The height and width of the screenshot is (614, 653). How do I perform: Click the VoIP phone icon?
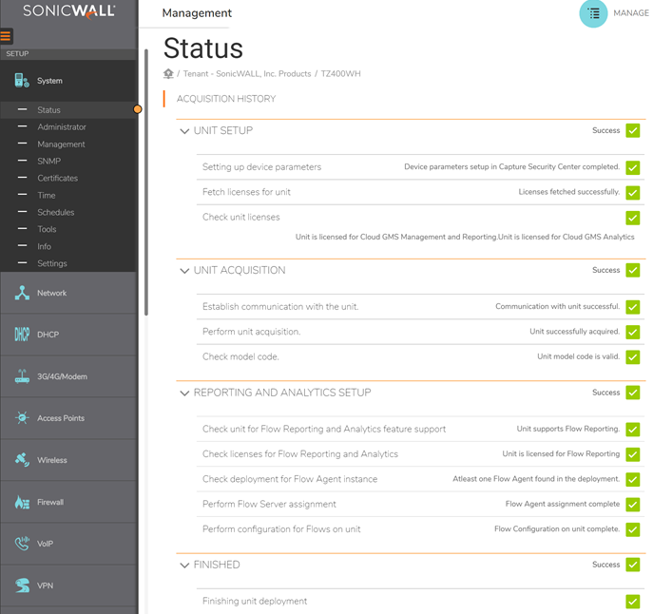pos(22,544)
